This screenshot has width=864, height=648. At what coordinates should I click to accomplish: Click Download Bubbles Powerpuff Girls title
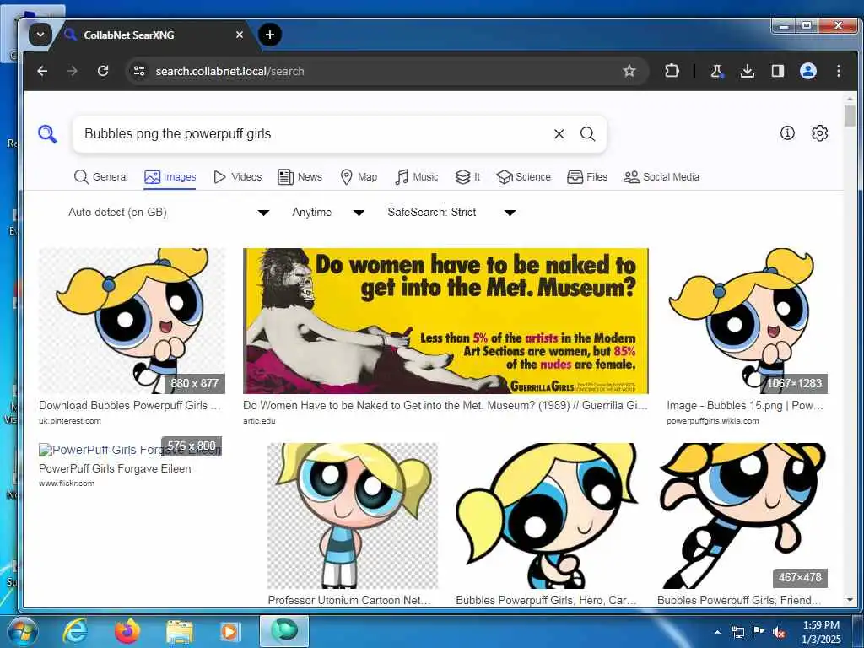pos(129,405)
